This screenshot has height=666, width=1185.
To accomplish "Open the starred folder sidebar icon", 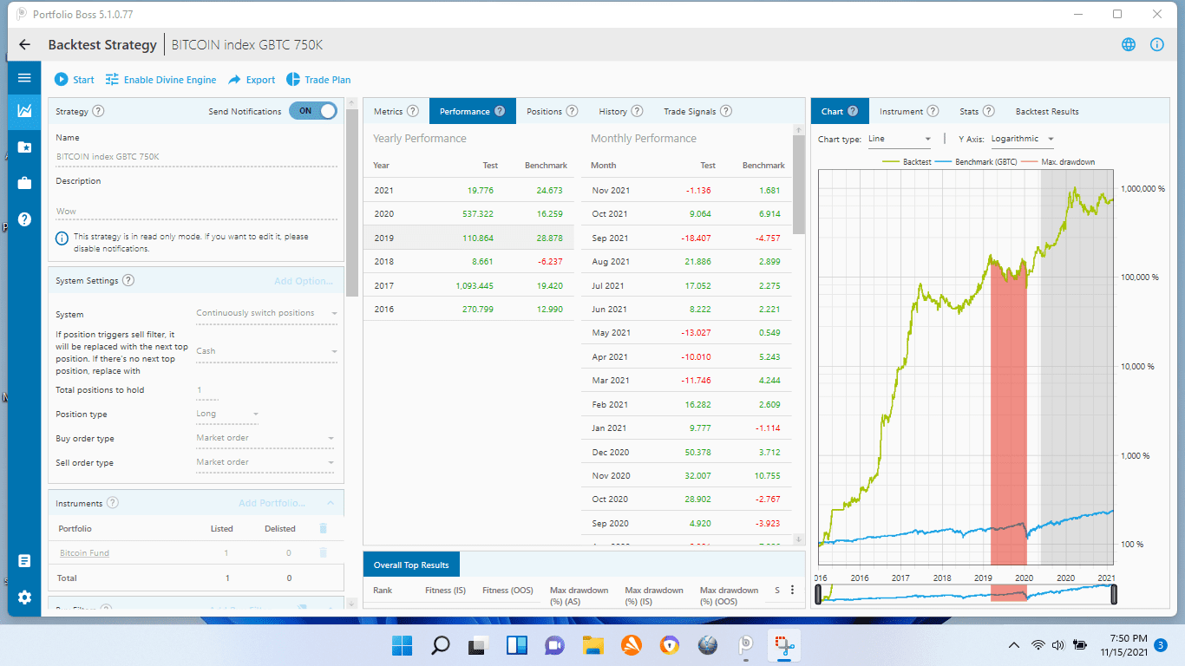I will (x=24, y=147).
